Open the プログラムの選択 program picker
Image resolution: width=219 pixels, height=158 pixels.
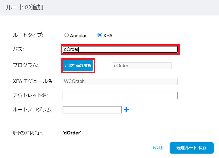pos(78,66)
